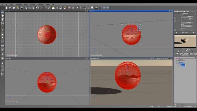Open the Link to dropdown in object properties

pyautogui.click(x=187, y=26)
